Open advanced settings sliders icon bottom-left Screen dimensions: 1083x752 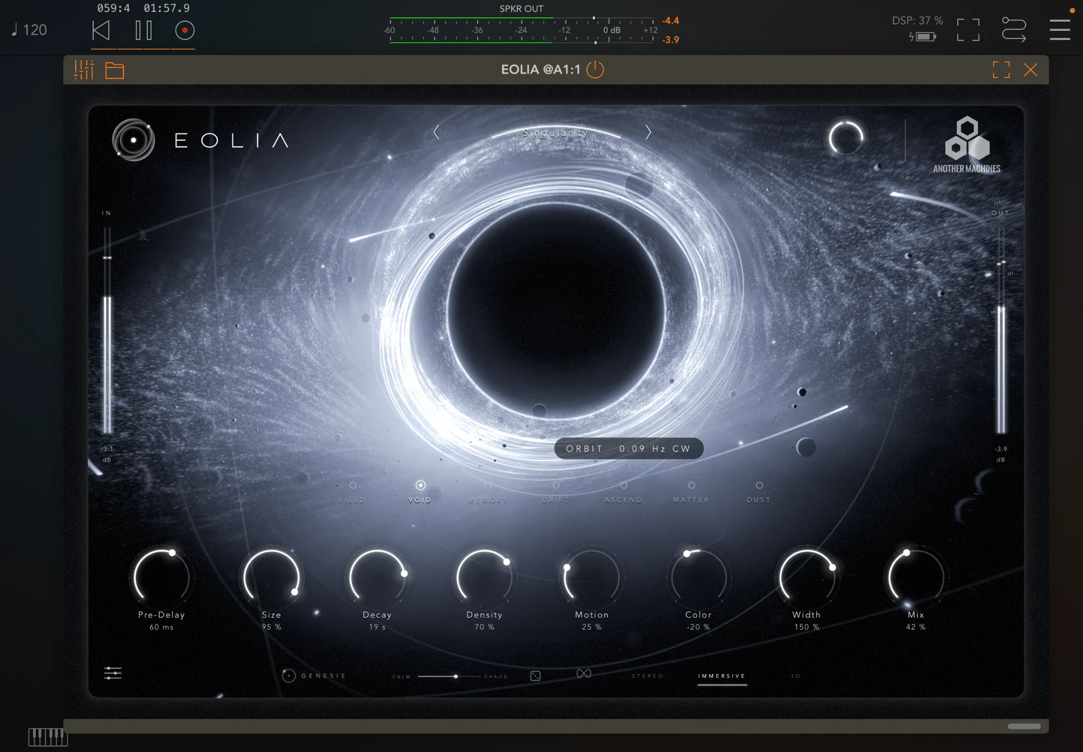[x=113, y=673]
